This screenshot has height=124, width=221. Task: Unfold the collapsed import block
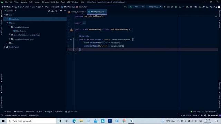[84, 23]
